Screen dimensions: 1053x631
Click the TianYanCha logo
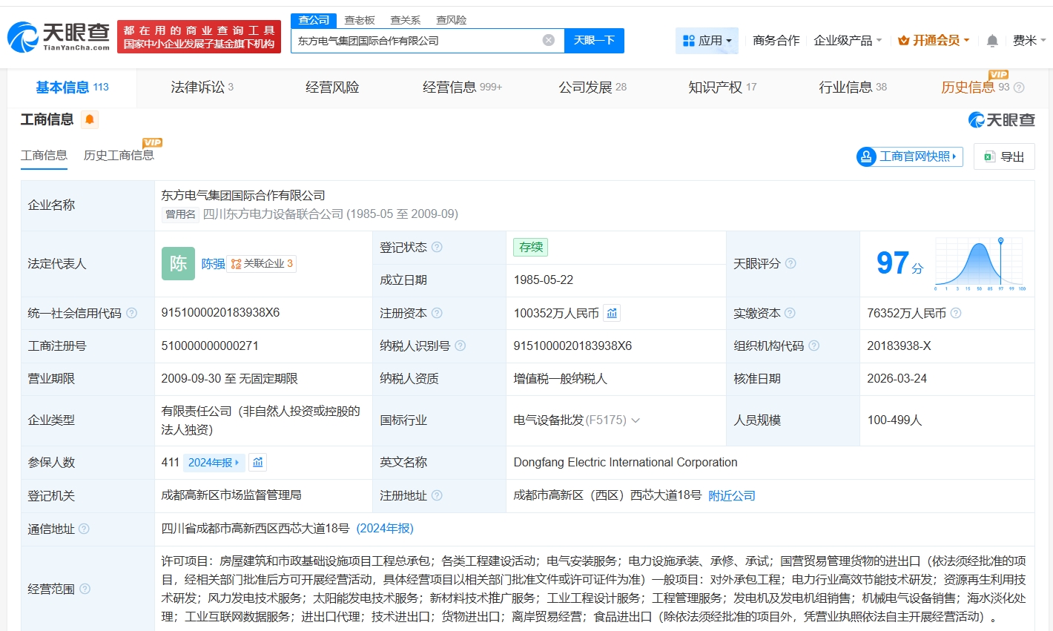point(59,36)
